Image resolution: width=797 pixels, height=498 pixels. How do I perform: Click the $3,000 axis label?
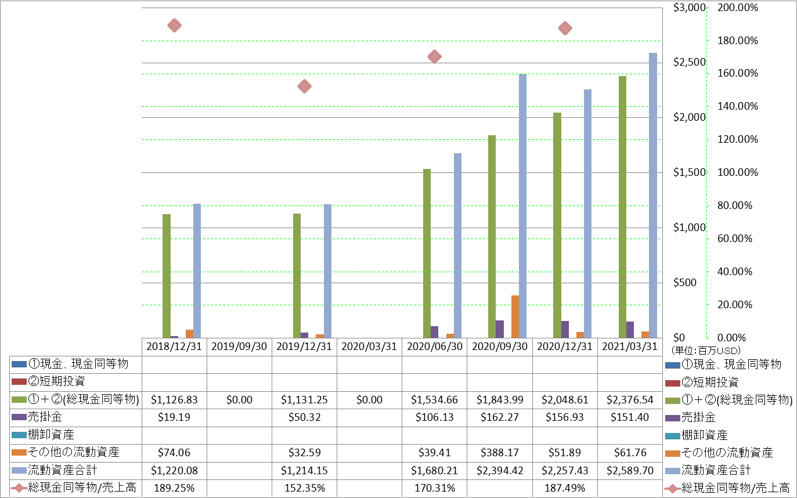689,8
